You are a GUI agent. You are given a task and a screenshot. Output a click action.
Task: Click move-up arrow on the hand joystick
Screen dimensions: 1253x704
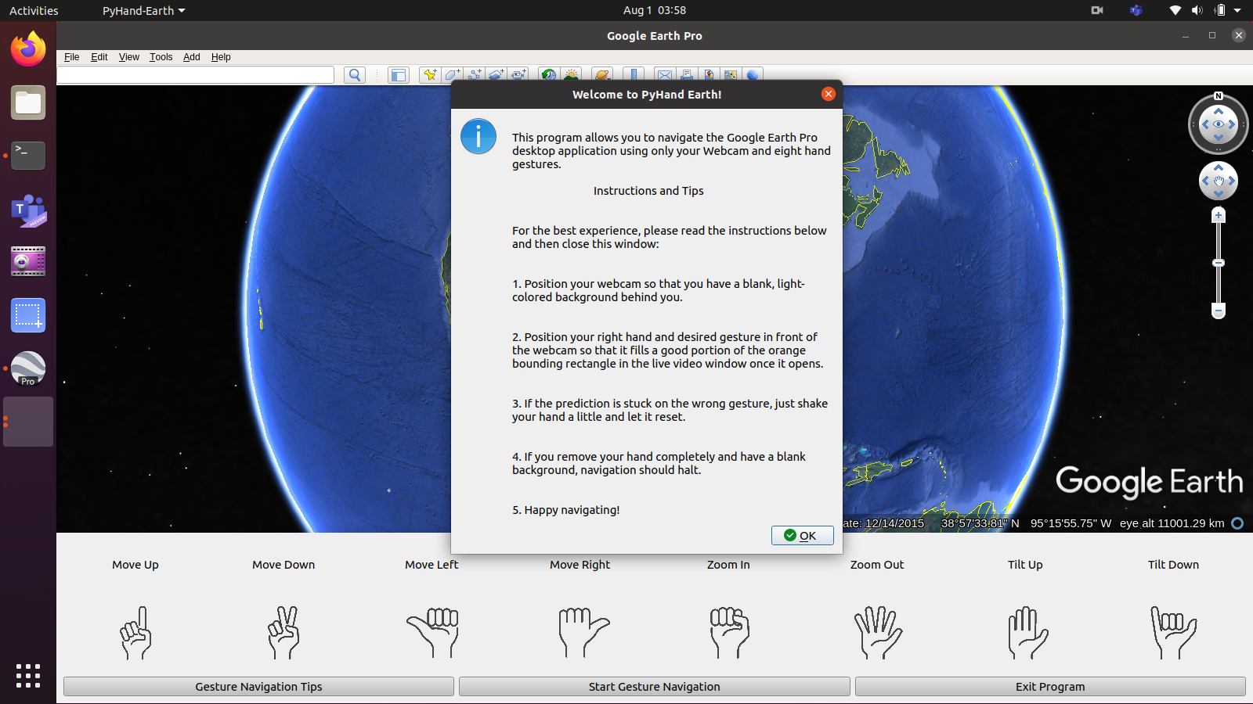tap(1219, 168)
